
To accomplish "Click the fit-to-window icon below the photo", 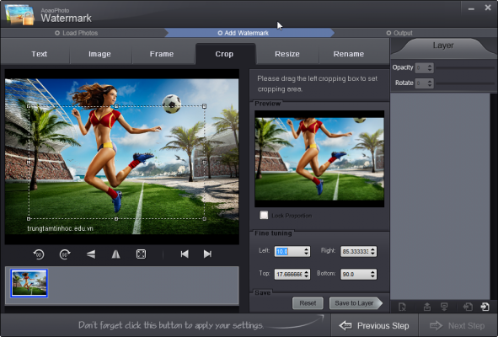I will [141, 254].
